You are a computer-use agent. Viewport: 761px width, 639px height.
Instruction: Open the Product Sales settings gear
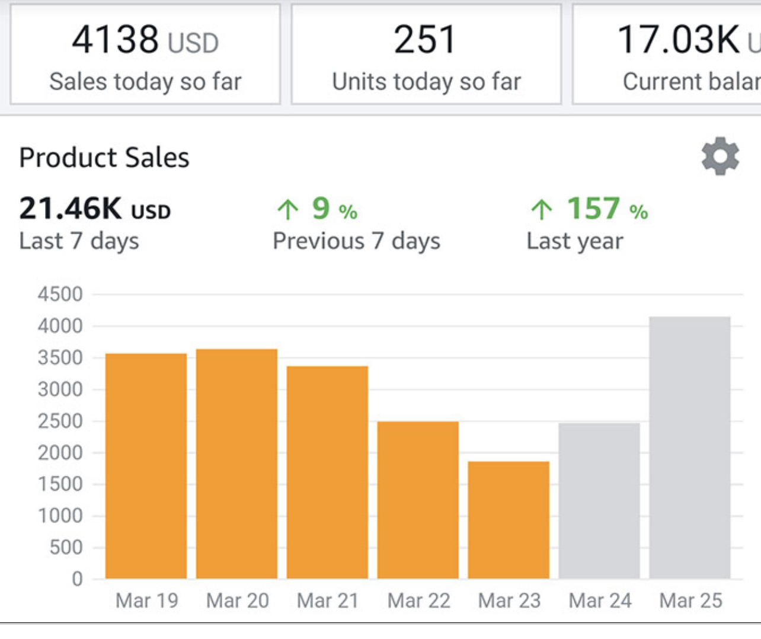(x=720, y=156)
